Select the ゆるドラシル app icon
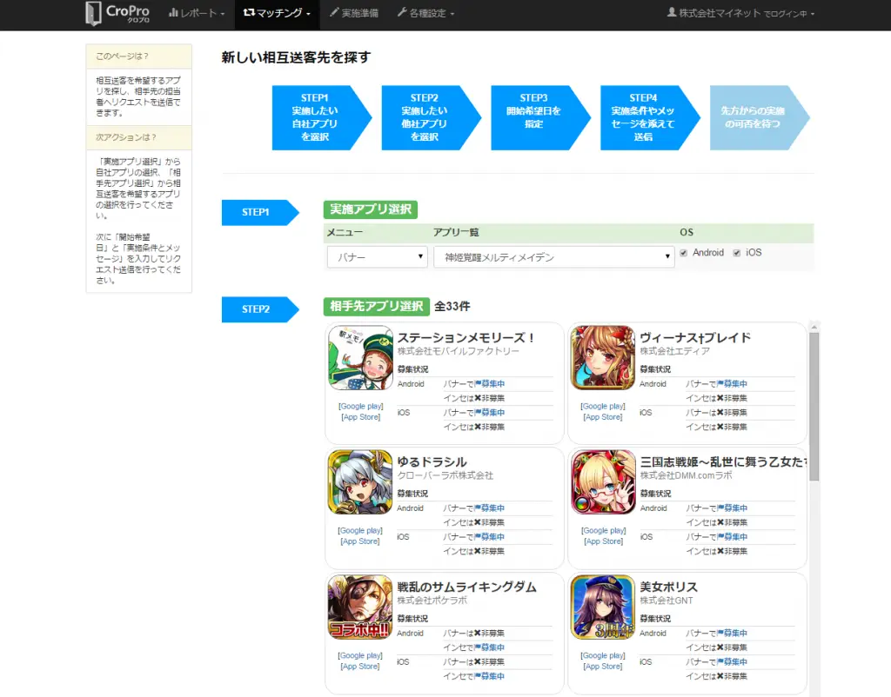Image resolution: width=891 pixels, height=697 pixels. (361, 481)
